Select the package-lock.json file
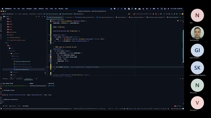This screenshot has height=118, width=211. (15, 37)
